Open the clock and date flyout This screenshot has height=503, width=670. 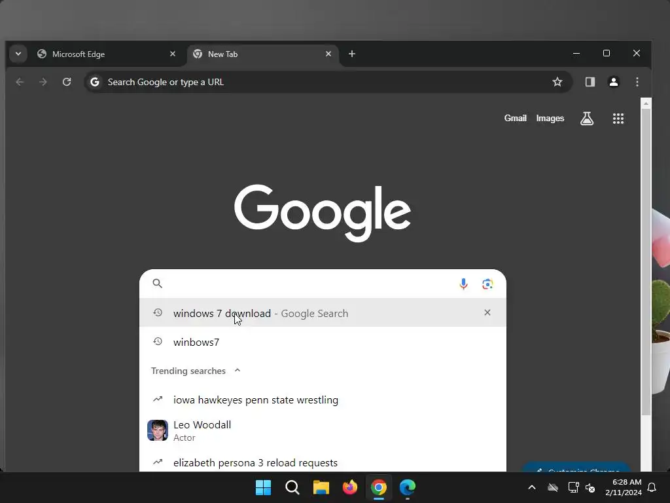click(x=624, y=487)
